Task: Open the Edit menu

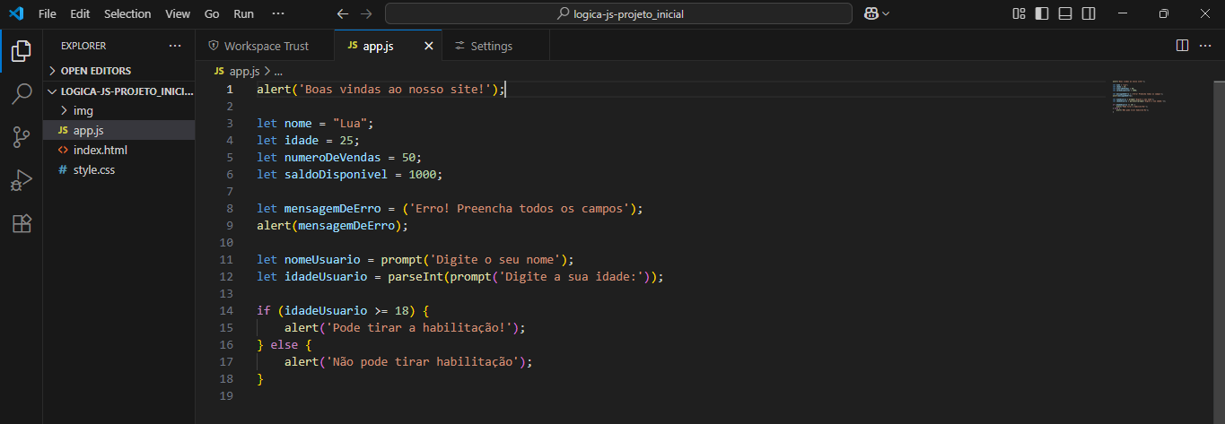Action: [80, 14]
